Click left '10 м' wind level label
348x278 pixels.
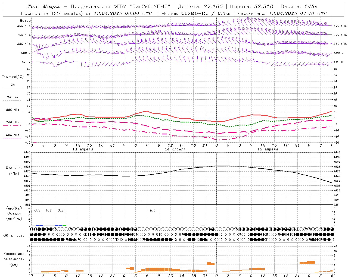click(26, 62)
